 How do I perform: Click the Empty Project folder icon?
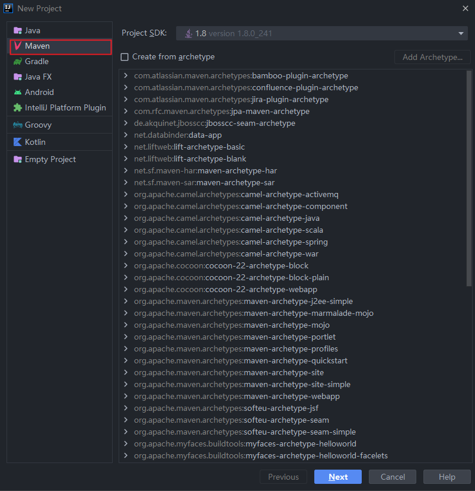(18, 159)
